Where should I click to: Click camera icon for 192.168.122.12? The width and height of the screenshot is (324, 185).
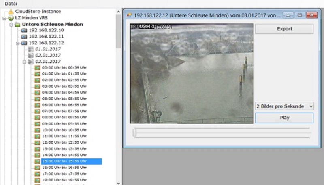(x=24, y=43)
